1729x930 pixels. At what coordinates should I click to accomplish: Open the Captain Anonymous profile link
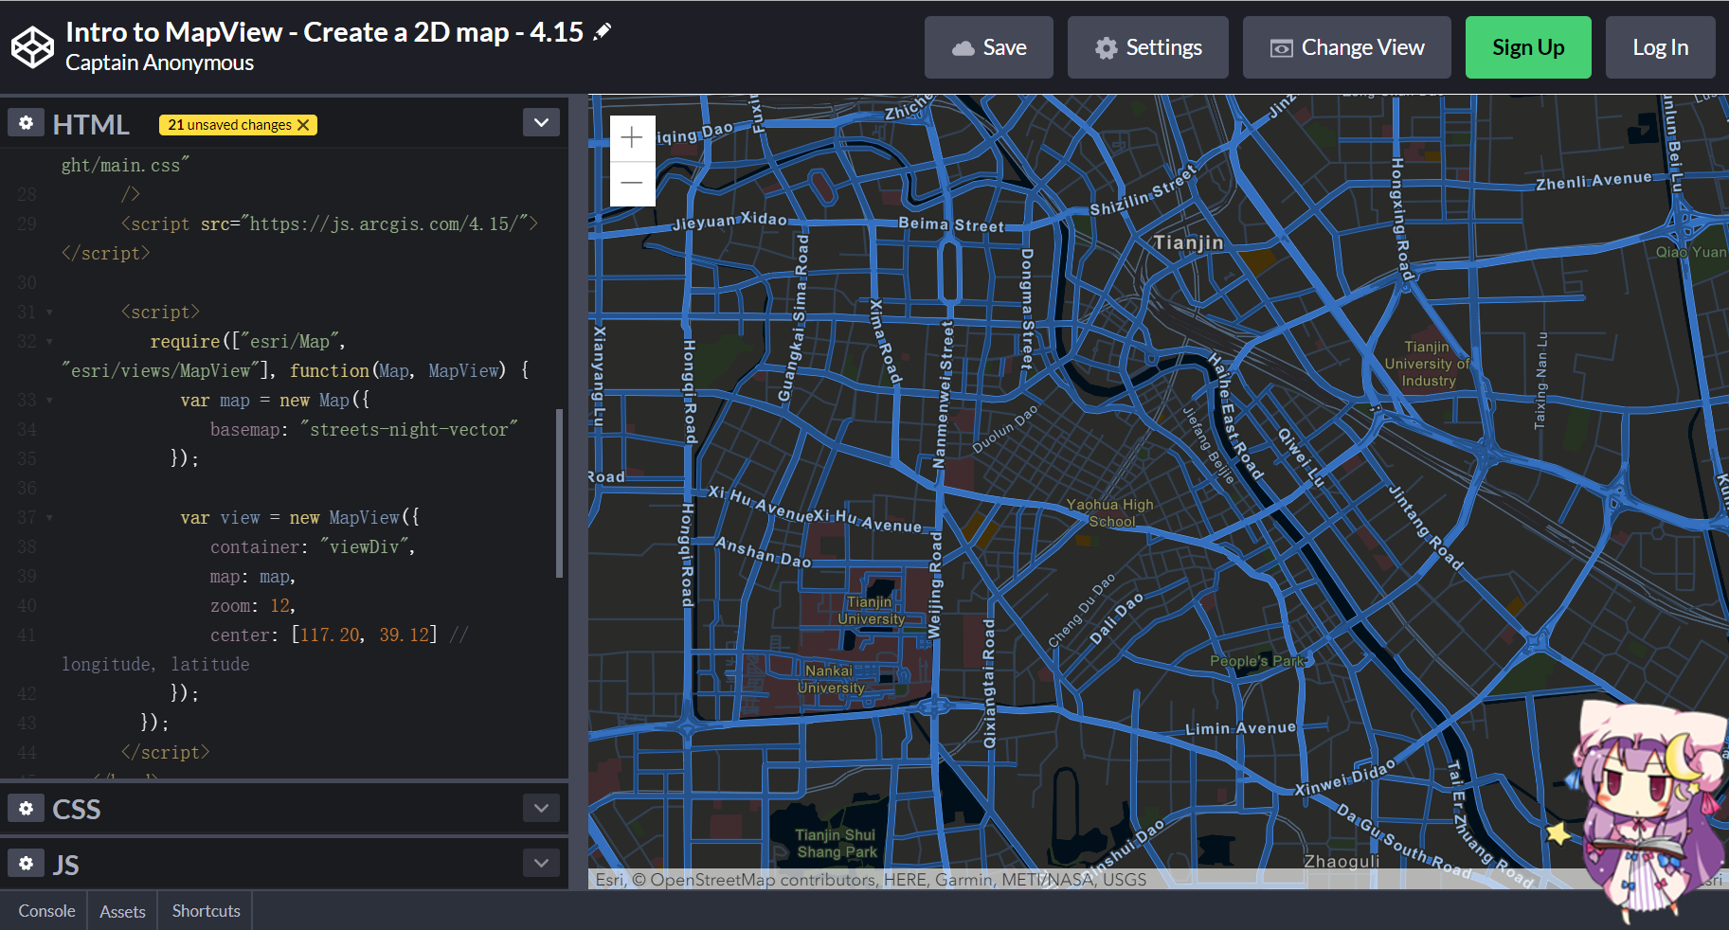159,63
